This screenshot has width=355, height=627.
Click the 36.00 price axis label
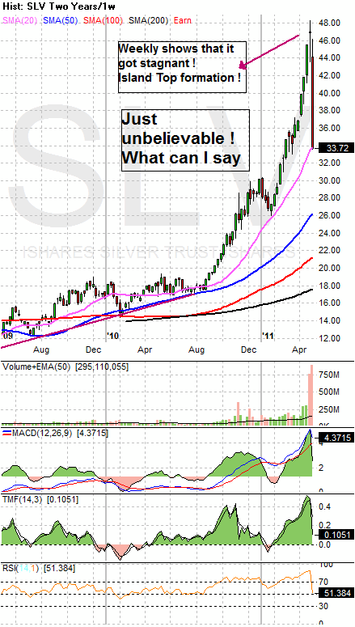coord(329,128)
